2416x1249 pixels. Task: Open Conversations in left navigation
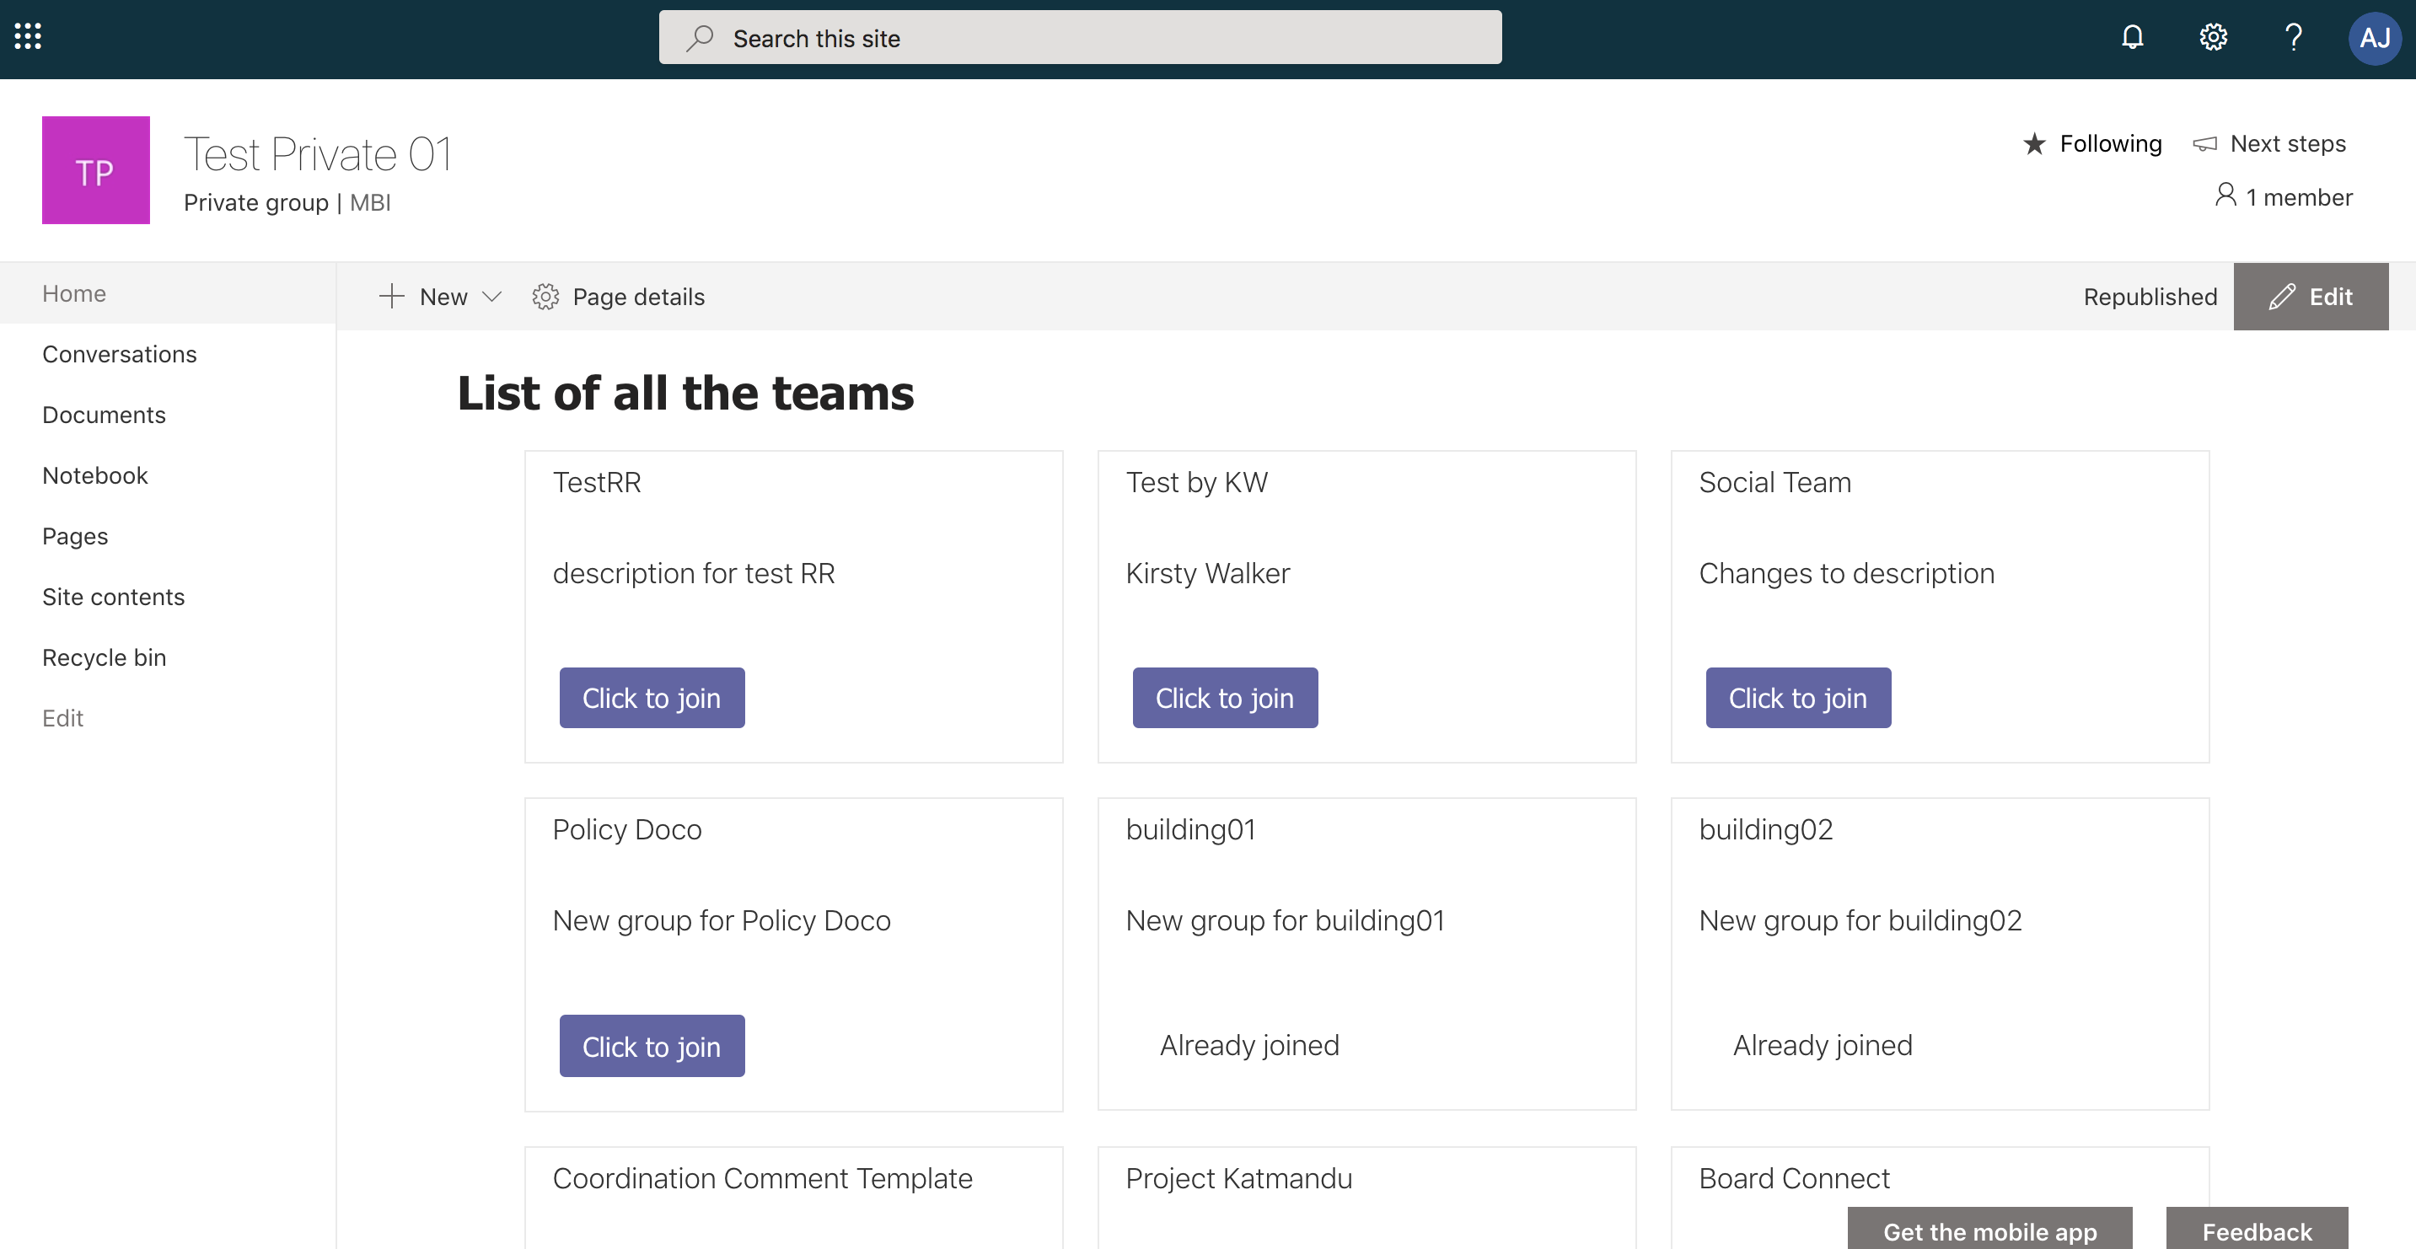[119, 355]
